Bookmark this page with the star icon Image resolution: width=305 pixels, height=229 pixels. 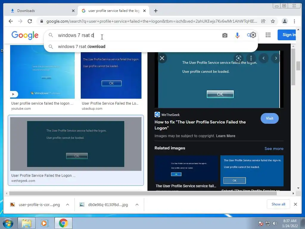[273, 21]
